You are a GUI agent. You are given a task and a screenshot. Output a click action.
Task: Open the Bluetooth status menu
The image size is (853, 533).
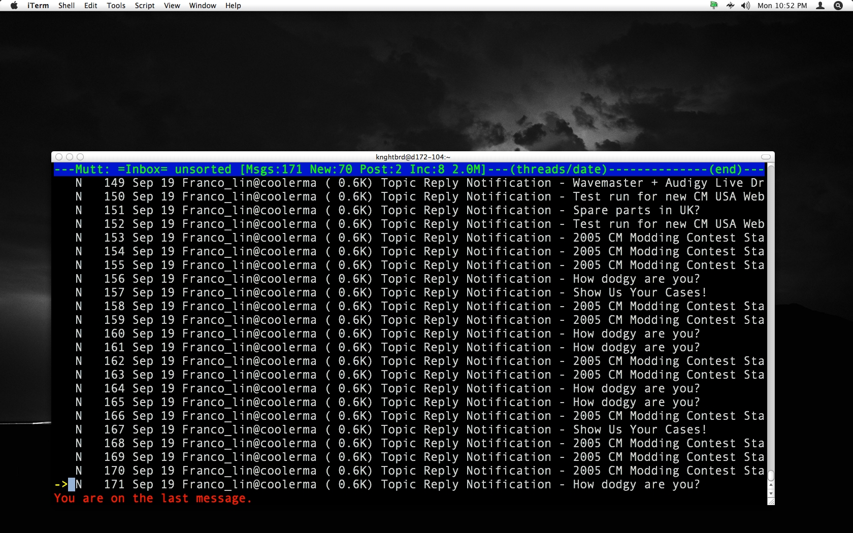730,6
